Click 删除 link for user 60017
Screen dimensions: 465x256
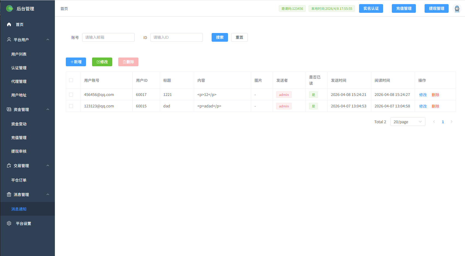[435, 95]
